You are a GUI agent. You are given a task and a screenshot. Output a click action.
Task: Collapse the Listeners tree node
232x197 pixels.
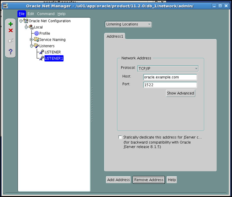pos(32,46)
